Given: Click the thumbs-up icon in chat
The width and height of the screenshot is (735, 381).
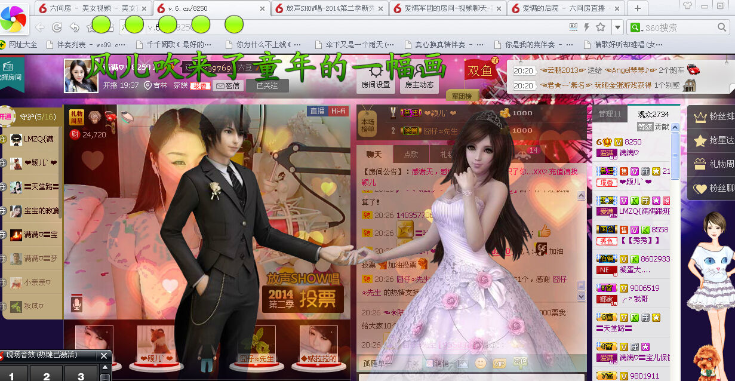Looking at the screenshot, I should coord(544,231).
